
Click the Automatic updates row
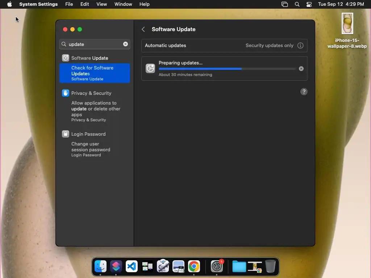[x=224, y=45]
